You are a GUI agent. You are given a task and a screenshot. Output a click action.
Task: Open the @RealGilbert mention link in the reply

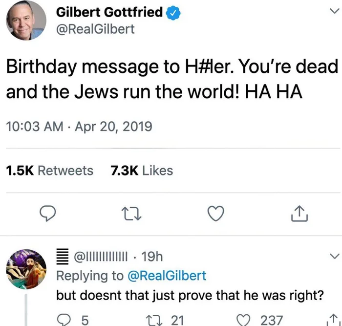coord(167,275)
